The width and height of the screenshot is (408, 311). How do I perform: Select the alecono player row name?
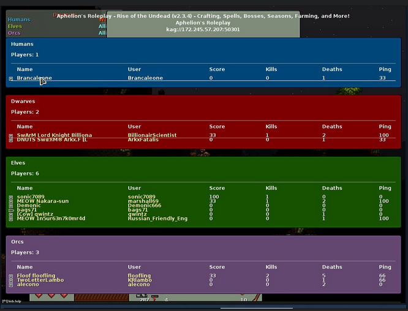point(28,284)
